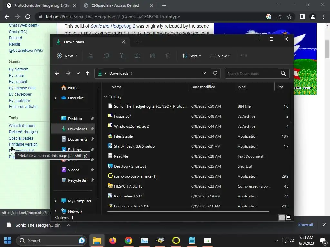Reload the page in Chrome
Viewport: 330px width, 247px height.
(28, 17)
